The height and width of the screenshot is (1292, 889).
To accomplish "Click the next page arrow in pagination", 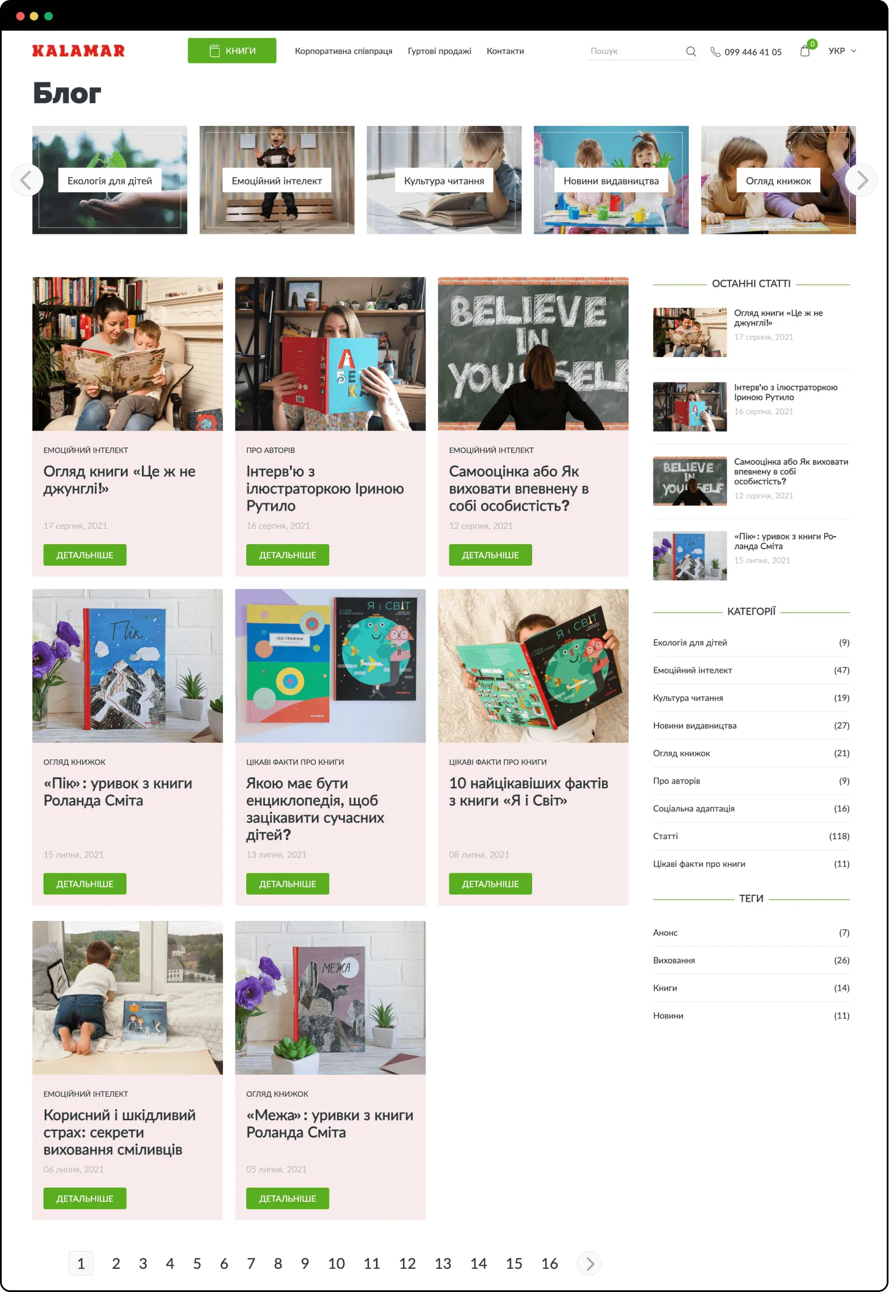I will click(589, 1263).
